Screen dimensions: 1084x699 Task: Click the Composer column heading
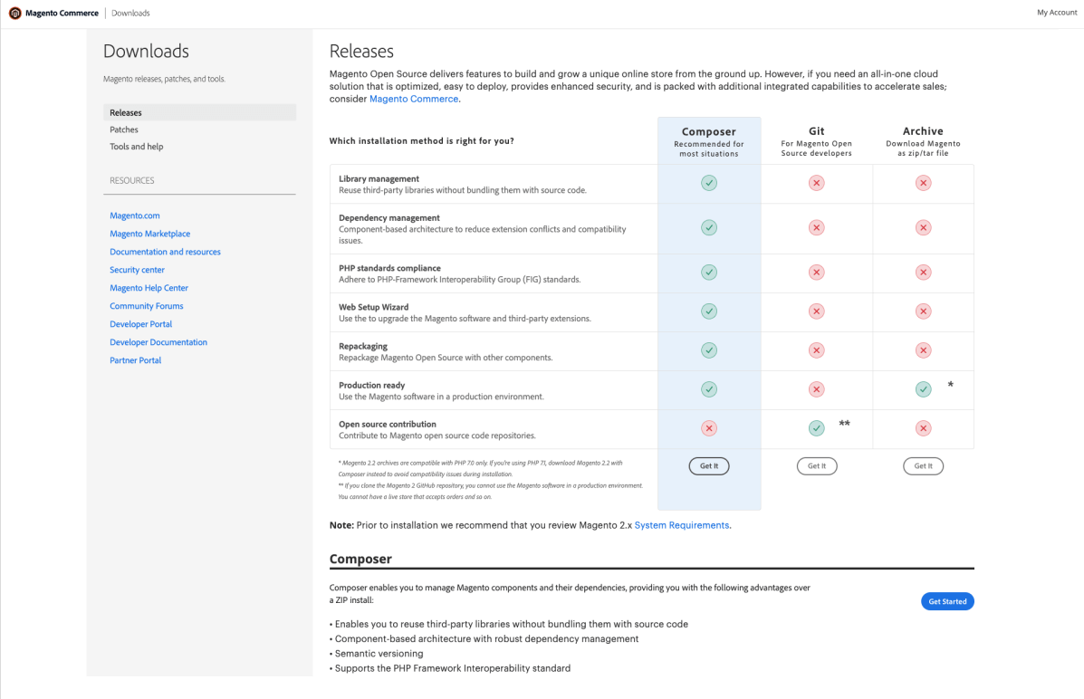coord(708,131)
